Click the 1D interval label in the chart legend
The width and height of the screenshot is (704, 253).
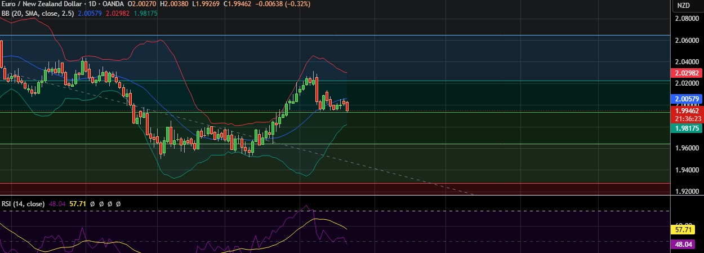[90, 4]
